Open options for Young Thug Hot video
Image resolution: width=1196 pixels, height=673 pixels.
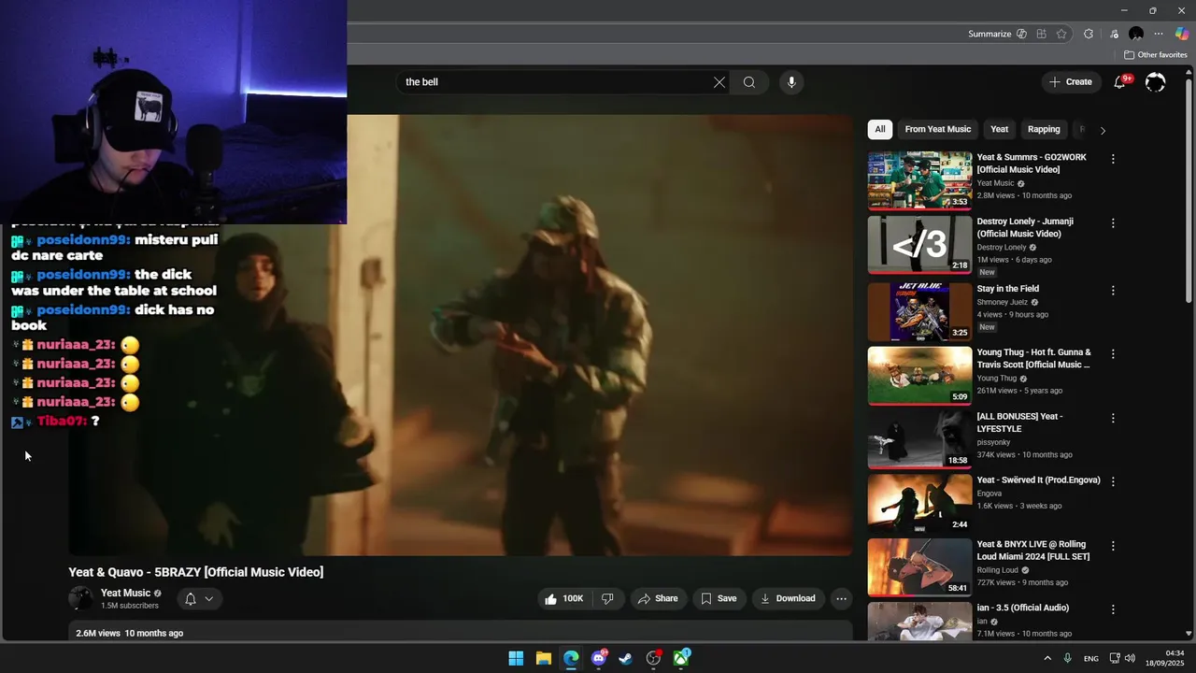tap(1113, 354)
